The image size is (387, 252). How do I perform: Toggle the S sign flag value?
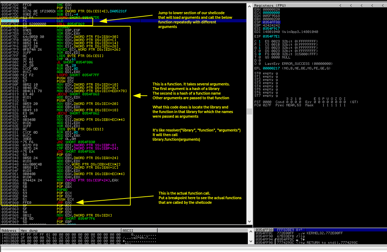click(x=260, y=54)
